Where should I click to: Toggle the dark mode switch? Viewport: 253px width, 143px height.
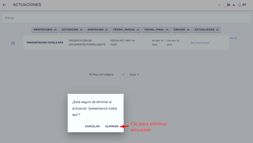click(227, 5)
